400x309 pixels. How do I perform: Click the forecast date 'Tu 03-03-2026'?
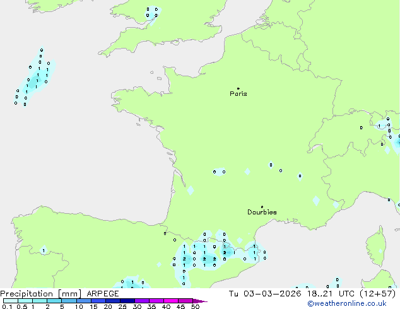point(265,294)
